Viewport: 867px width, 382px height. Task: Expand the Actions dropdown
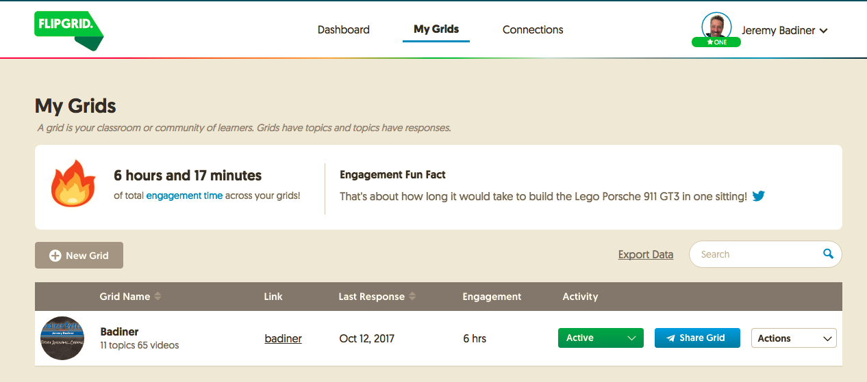[x=794, y=338]
